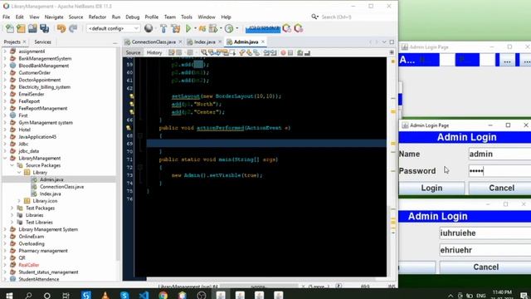The height and width of the screenshot is (299, 531).
Task: Open the Debug menu
Action: coord(133,17)
